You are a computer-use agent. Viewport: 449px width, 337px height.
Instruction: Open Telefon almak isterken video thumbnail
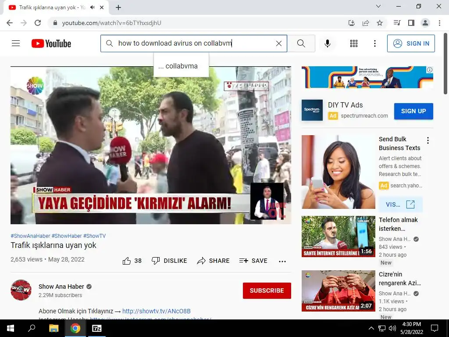(x=338, y=237)
